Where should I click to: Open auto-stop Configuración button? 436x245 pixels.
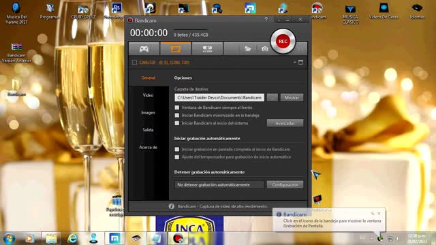click(285, 184)
